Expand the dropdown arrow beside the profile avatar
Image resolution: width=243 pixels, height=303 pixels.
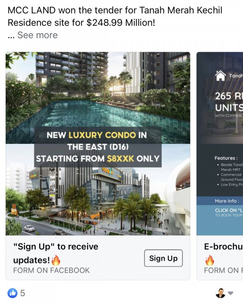[x=230, y=293]
